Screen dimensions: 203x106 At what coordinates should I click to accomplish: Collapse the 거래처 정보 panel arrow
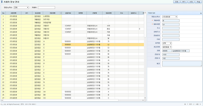pos(201,13)
